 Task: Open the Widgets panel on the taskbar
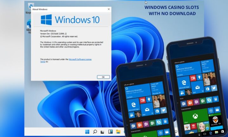pyautogui.click(x=110, y=132)
